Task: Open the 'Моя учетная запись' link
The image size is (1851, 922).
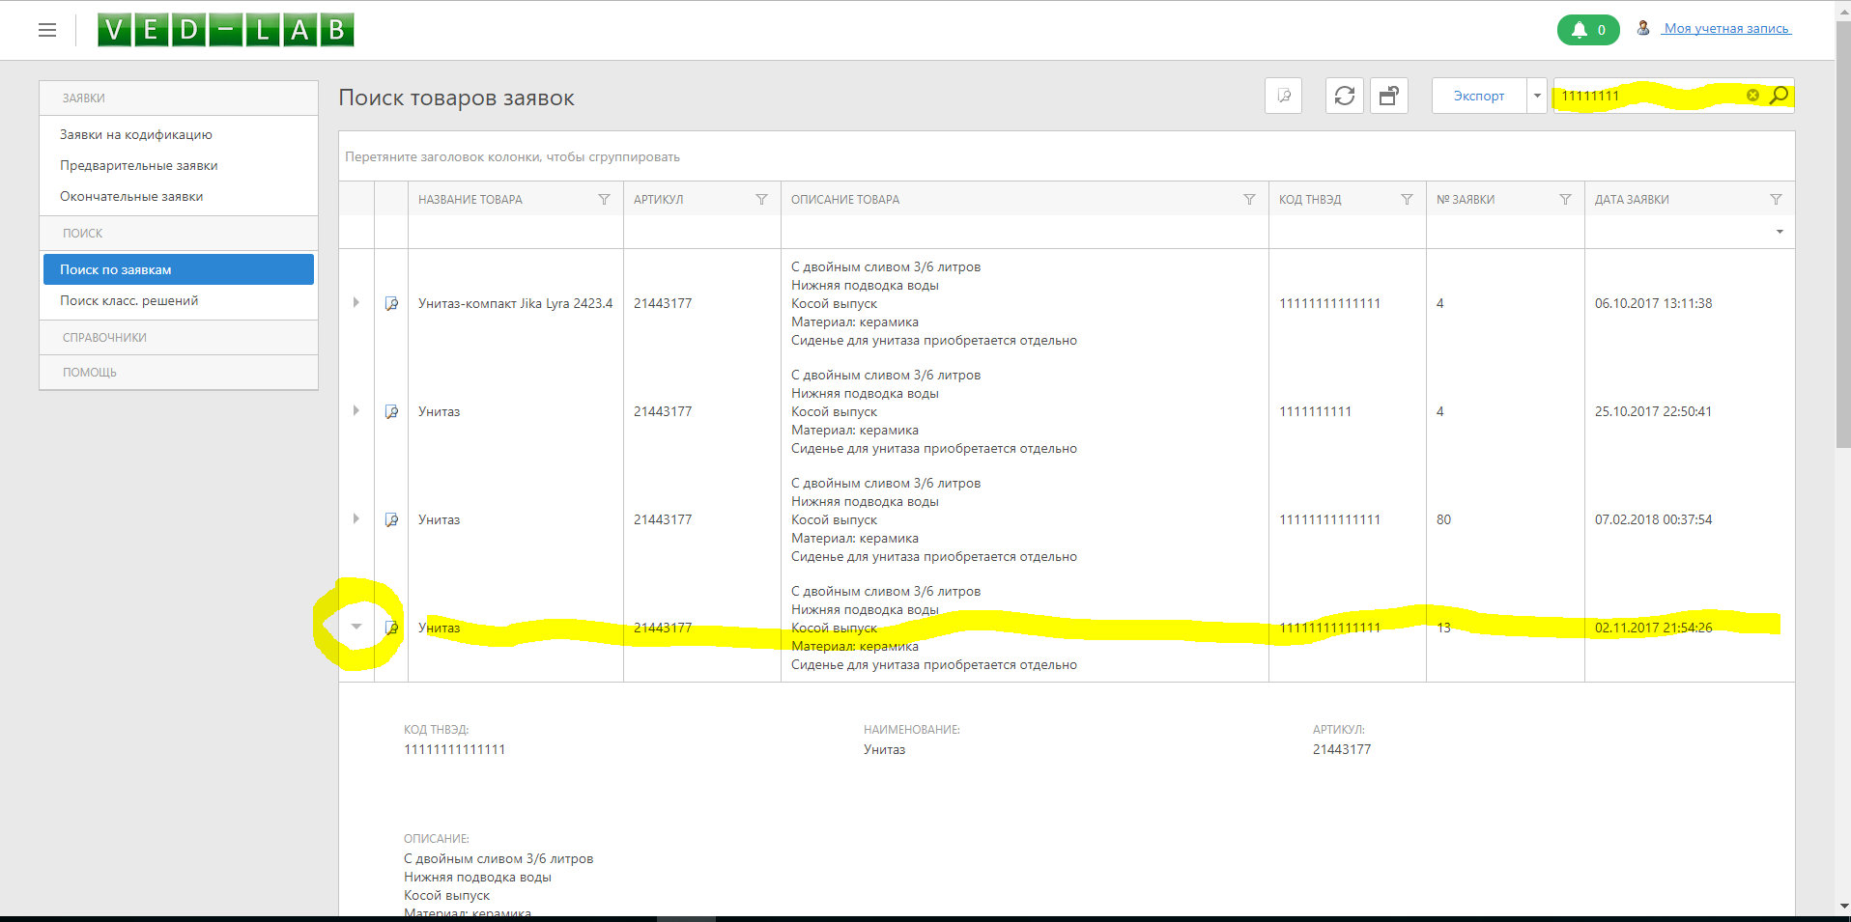Action: pyautogui.click(x=1726, y=28)
